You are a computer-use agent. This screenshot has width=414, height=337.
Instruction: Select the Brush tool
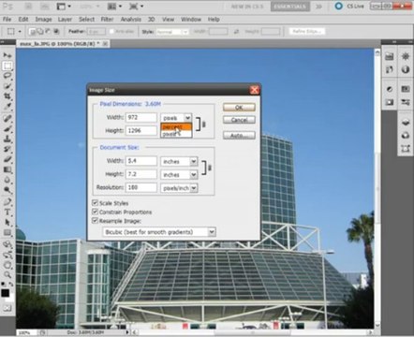(7, 128)
